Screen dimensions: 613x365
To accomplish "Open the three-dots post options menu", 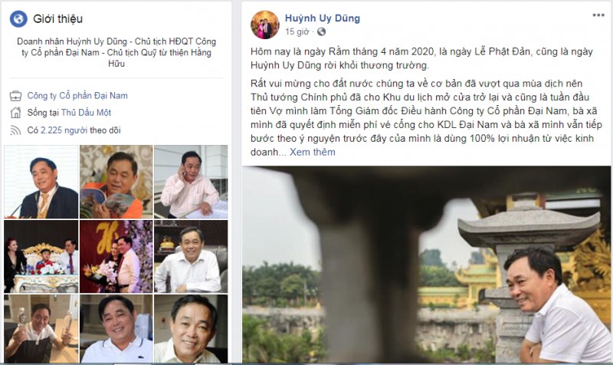I will 598,15.
